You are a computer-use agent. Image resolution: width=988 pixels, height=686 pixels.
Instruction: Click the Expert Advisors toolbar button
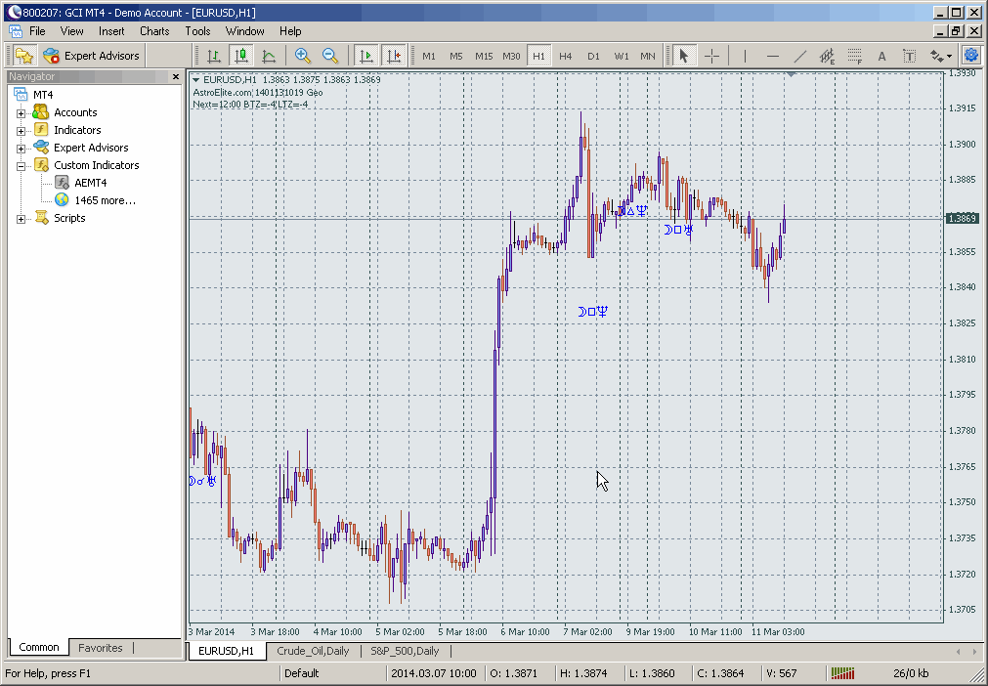pos(93,56)
